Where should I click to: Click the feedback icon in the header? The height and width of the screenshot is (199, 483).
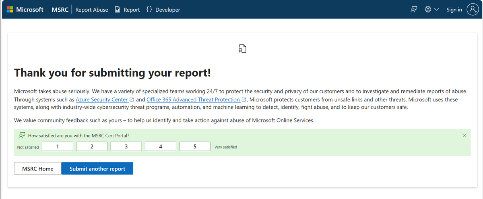coord(414,10)
